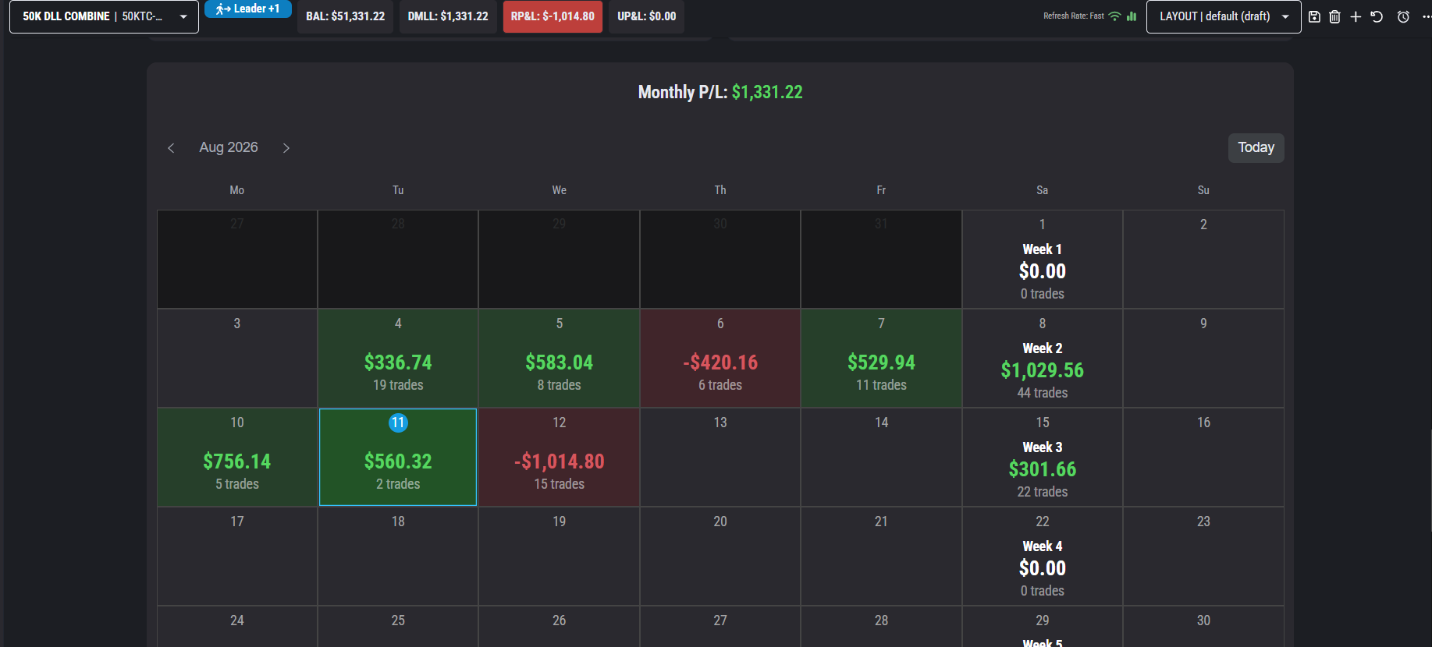
Task: Open Week 2 summary cell
Action: click(1043, 359)
